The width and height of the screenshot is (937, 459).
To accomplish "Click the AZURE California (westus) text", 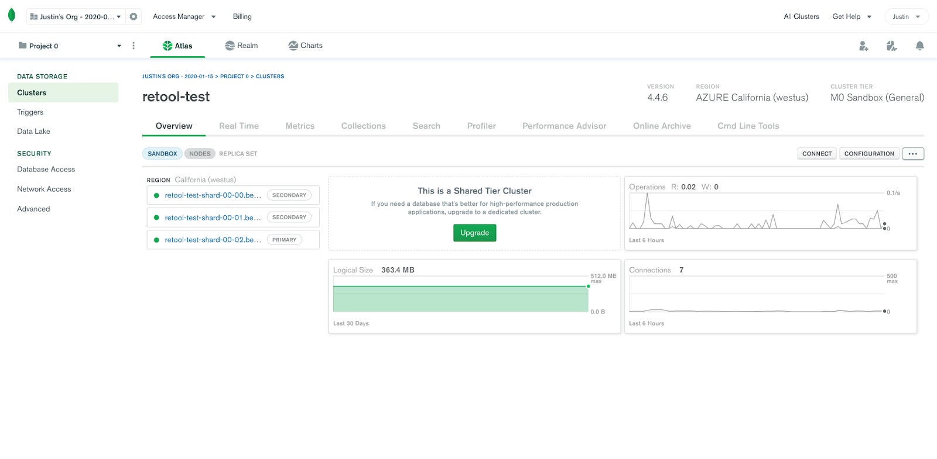I will click(752, 98).
